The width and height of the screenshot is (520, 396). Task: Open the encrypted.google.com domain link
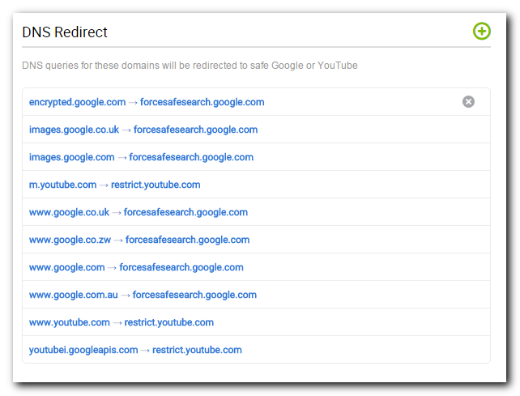(77, 102)
